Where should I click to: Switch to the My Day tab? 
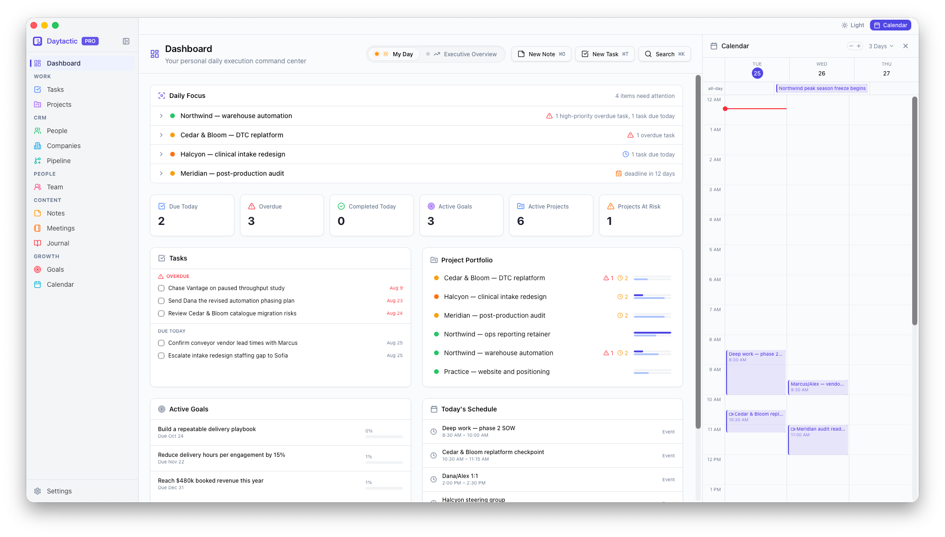click(x=394, y=54)
